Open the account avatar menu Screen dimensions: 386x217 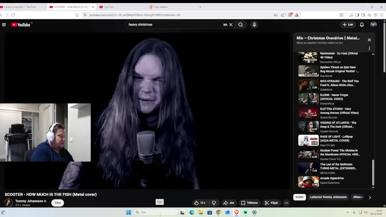pyautogui.click(x=374, y=25)
